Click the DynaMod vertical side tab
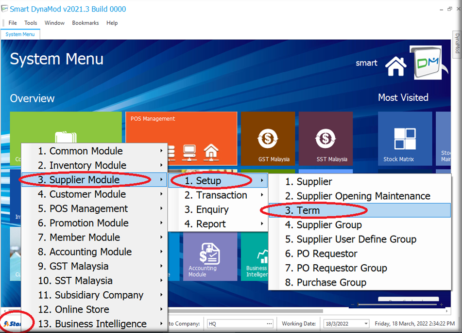Viewport: 462px width, 333px height. coord(457,44)
